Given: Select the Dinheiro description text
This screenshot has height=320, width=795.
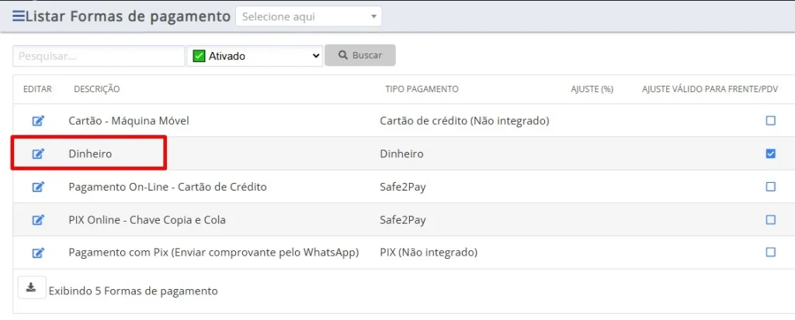Looking at the screenshot, I should (90, 154).
